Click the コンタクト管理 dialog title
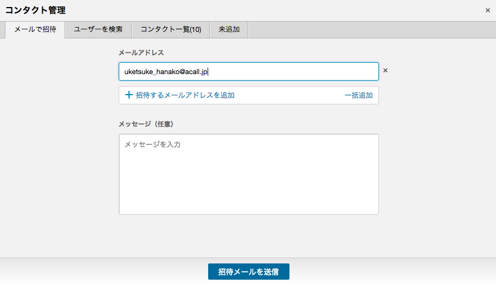496x284 pixels. click(35, 10)
